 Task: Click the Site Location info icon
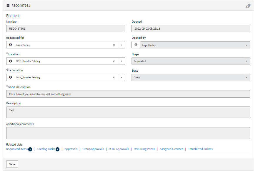(11, 77)
